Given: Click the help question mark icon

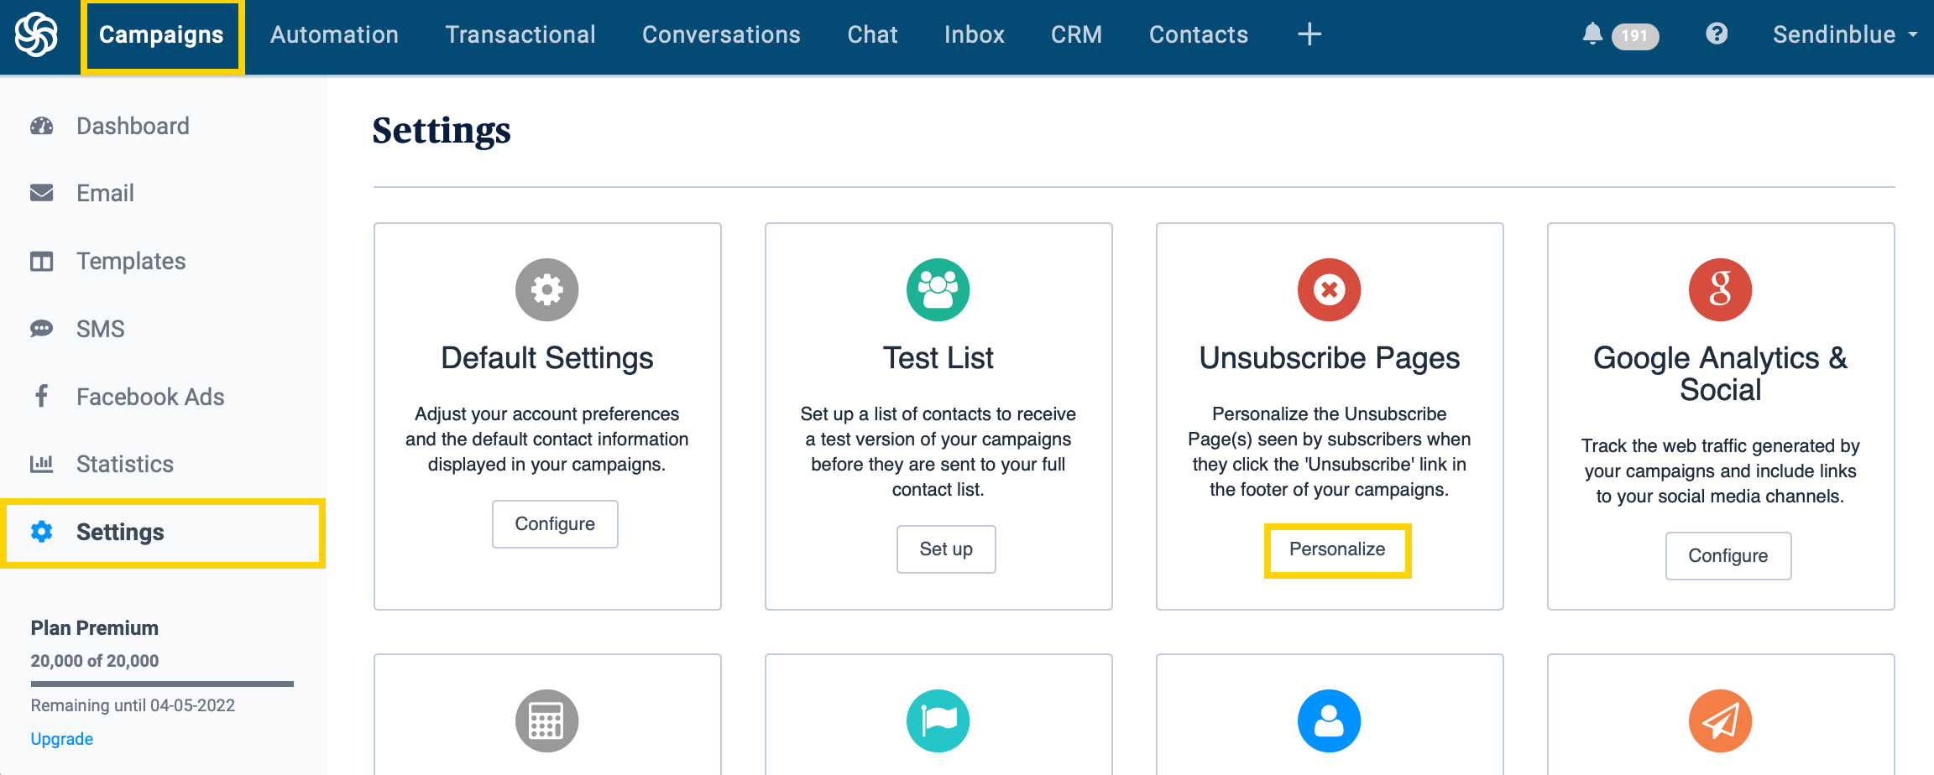Looking at the screenshot, I should click(1717, 34).
